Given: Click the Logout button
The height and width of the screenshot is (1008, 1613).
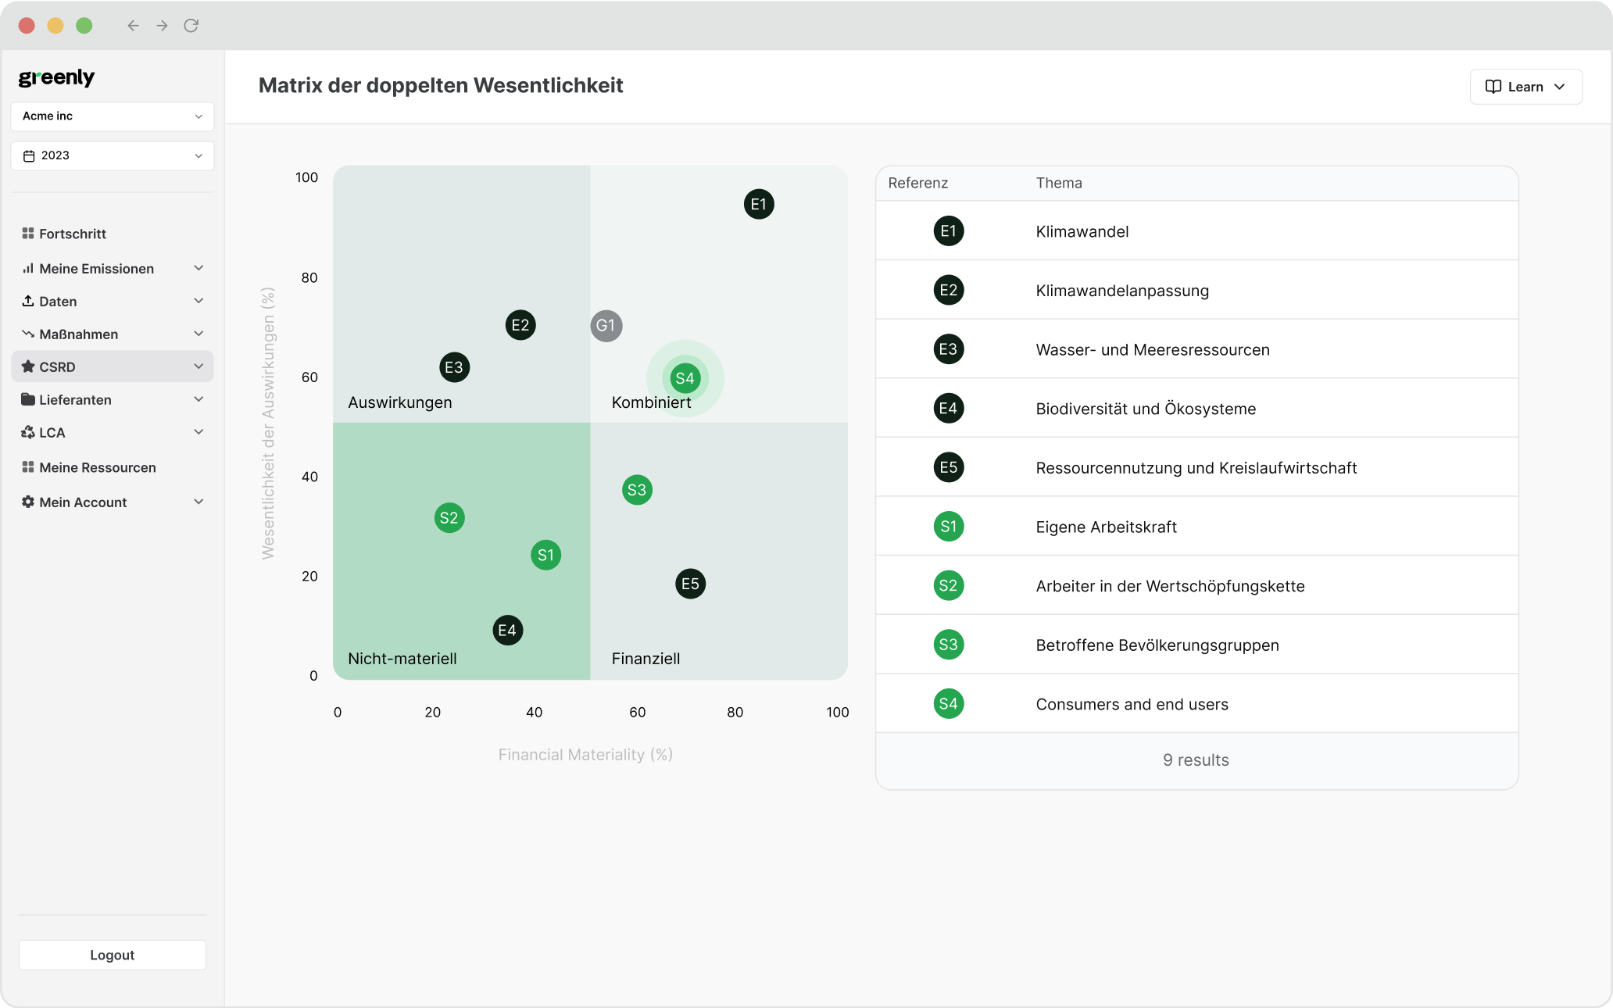Looking at the screenshot, I should pos(112,955).
